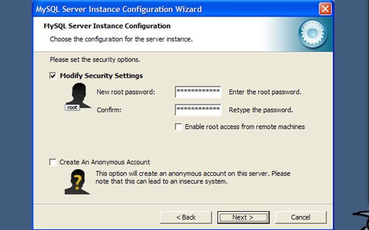This screenshot has height=230, width=369.
Task: Click the wizard window title bar
Action: (166, 9)
